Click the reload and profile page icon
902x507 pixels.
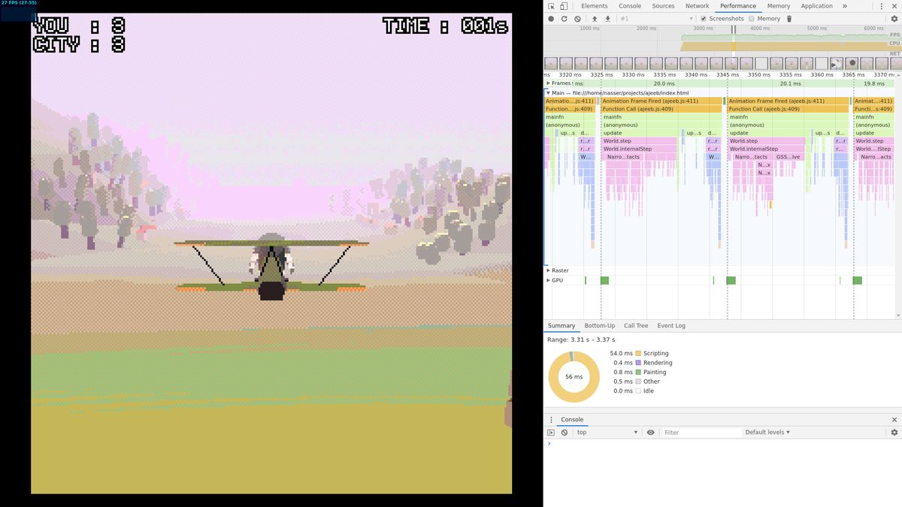pyautogui.click(x=564, y=19)
